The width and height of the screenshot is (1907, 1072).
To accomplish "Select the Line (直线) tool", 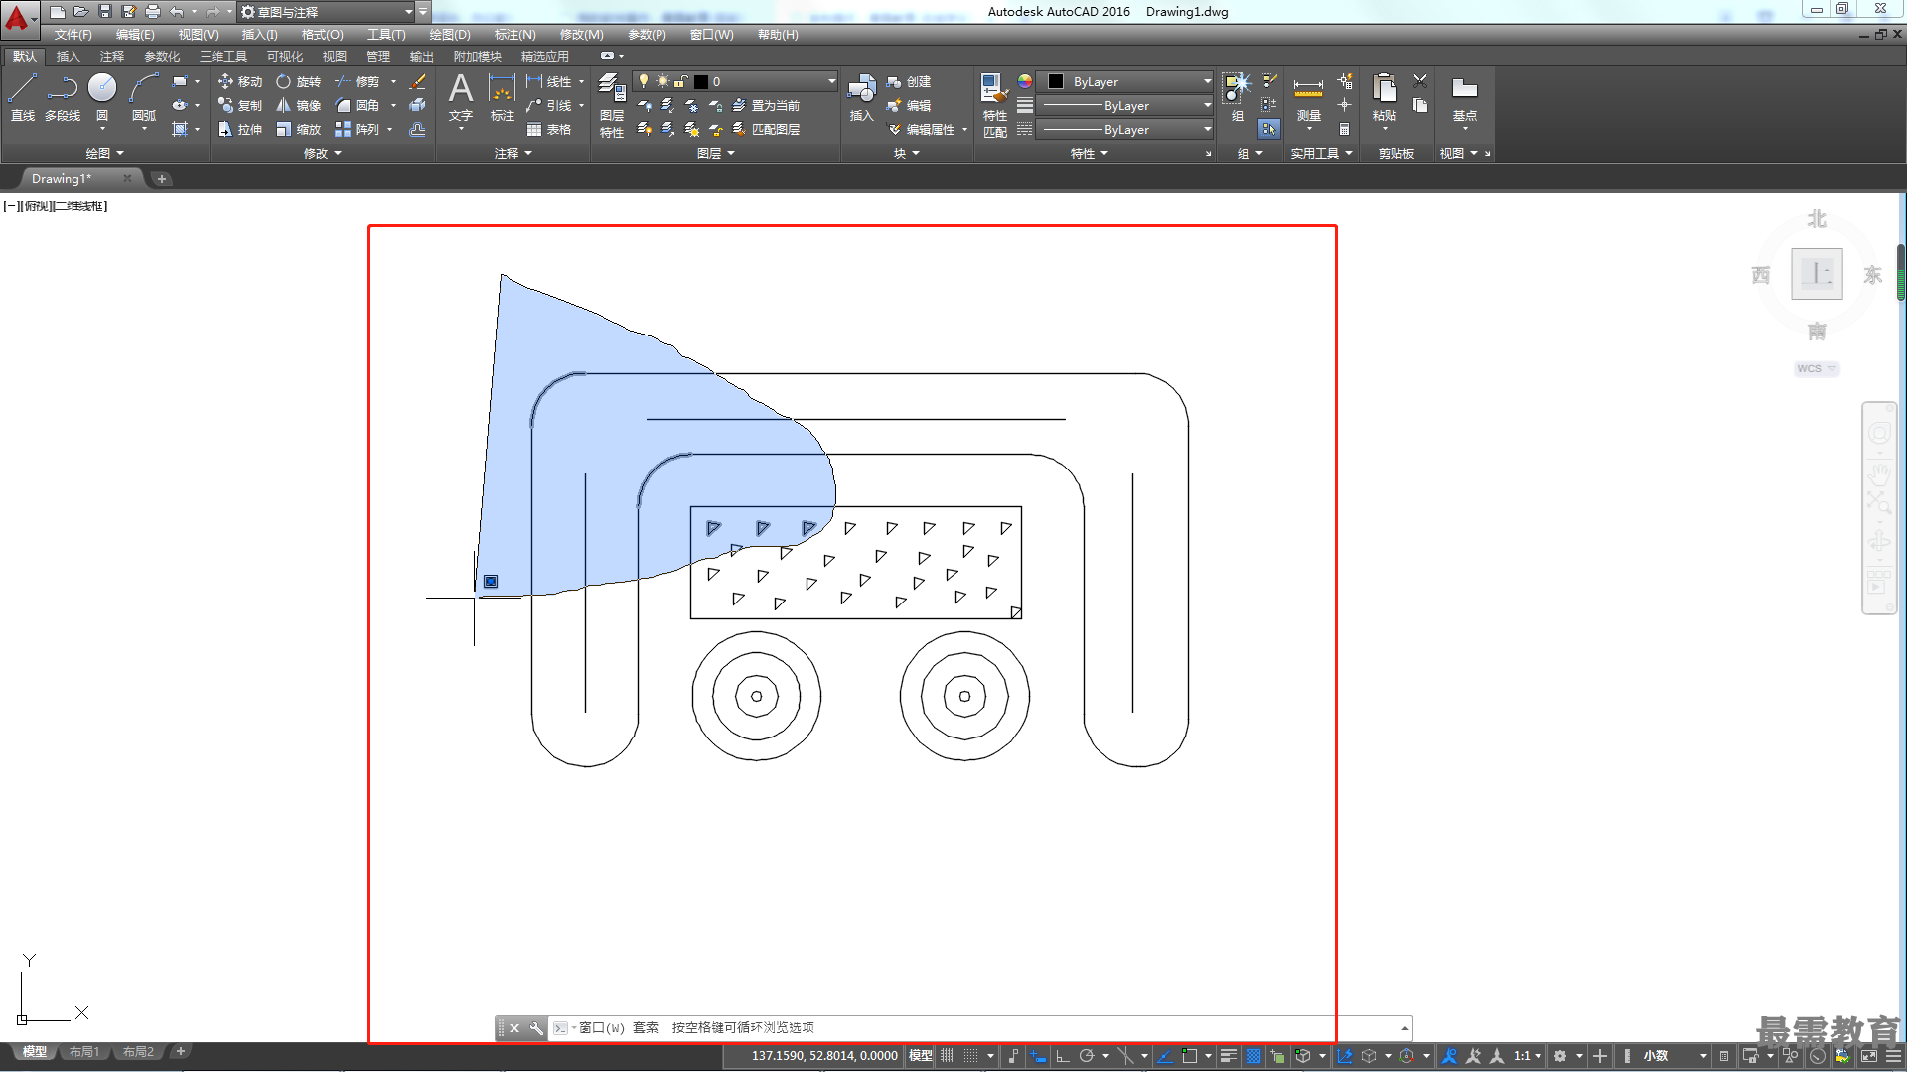I will [x=22, y=97].
